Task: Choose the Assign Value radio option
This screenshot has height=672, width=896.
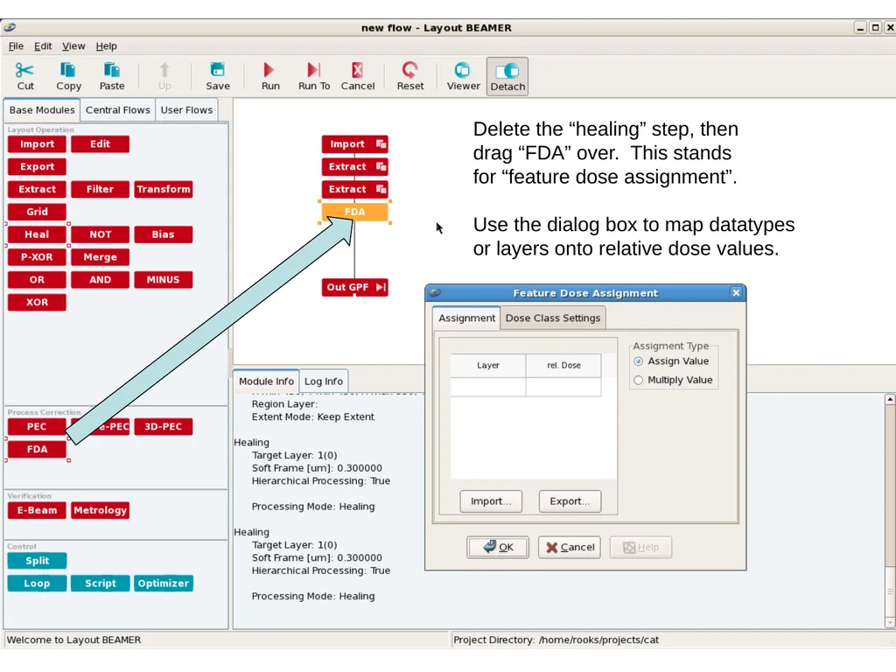Action: pos(638,361)
